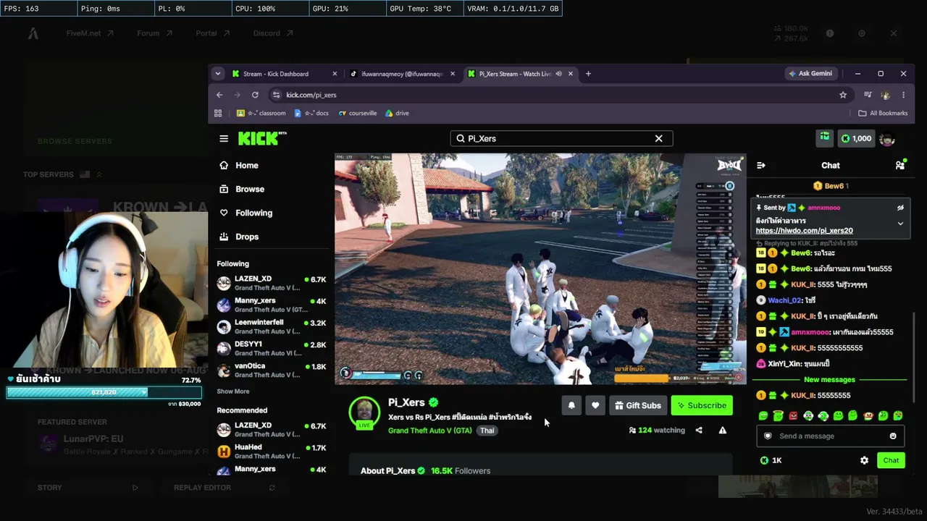Viewport: 927px width, 521px height.
Task: Open the tab search dropdown
Action: [x=217, y=74]
